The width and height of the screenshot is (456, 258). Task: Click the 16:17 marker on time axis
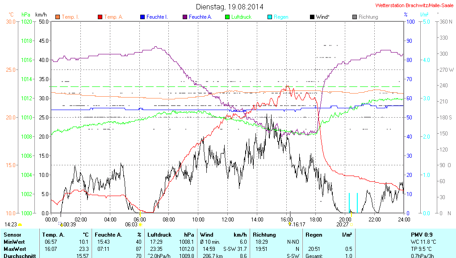coord(298,225)
